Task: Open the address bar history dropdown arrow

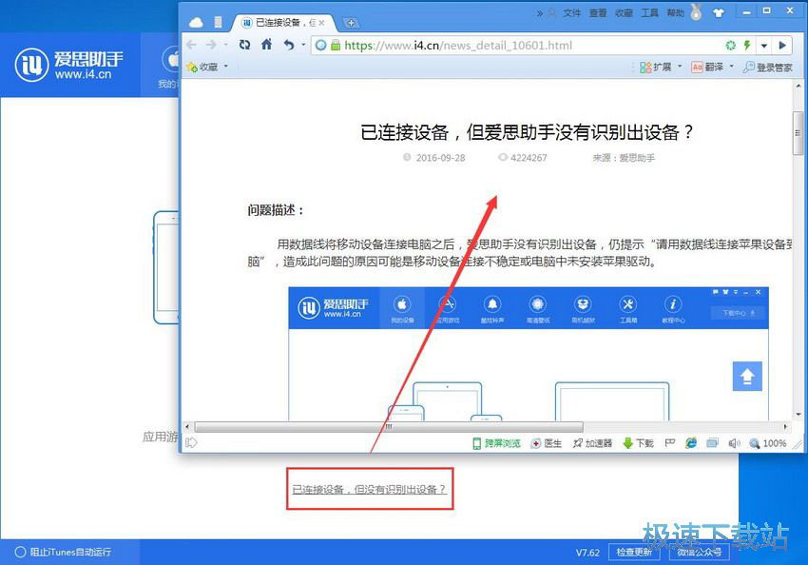Action: pos(764,46)
